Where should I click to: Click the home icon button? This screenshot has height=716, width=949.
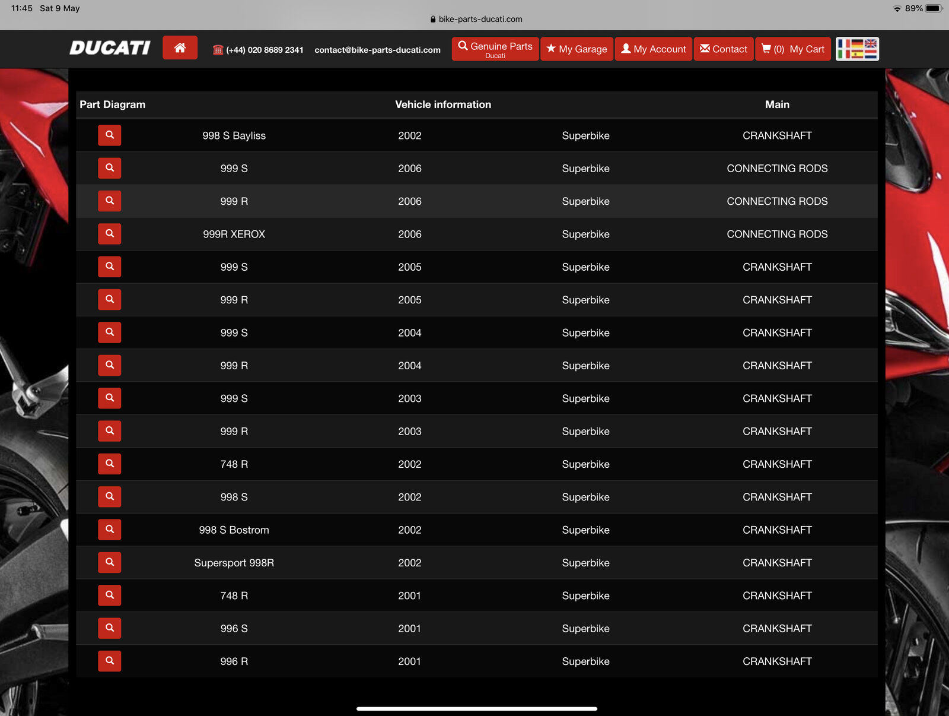tap(180, 47)
